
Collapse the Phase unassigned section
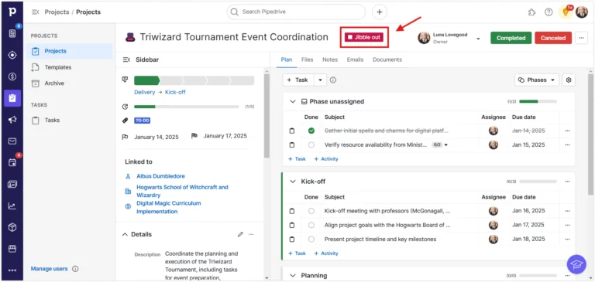click(x=293, y=101)
